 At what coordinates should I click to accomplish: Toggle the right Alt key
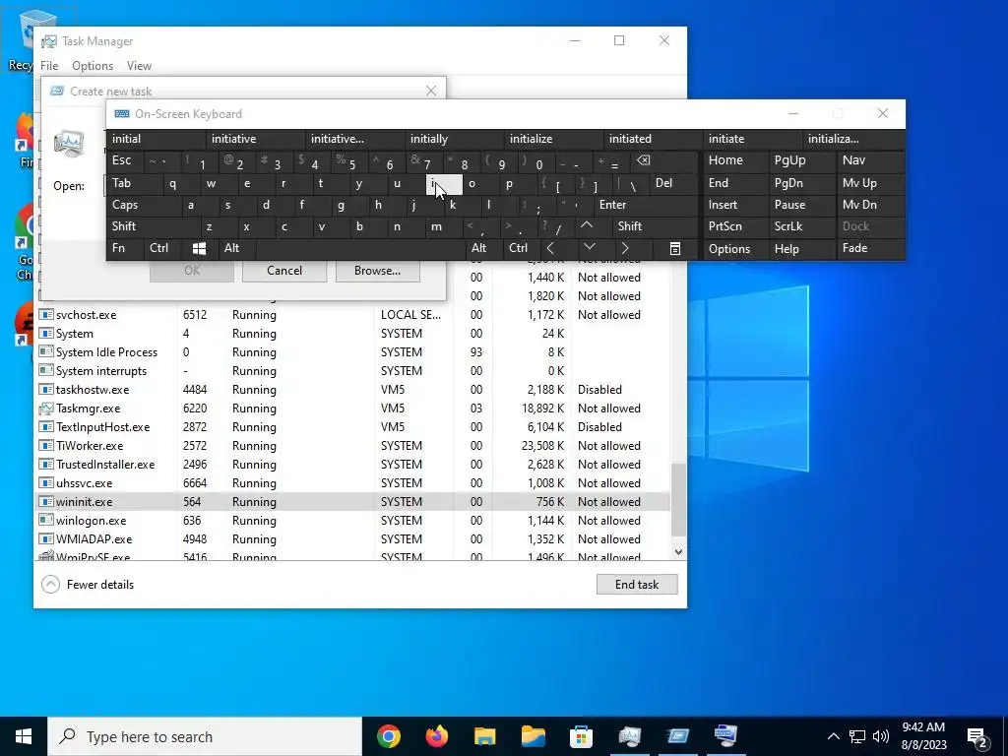point(483,249)
